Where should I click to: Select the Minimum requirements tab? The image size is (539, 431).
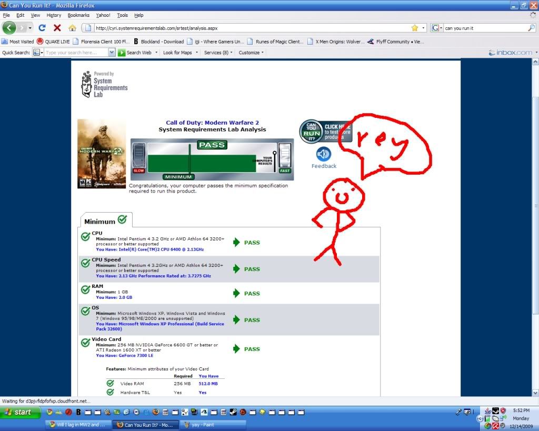point(105,220)
